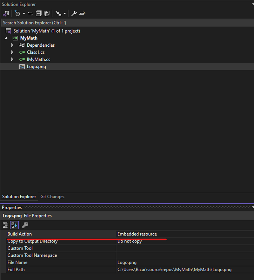Open dropdown arrow next to Pending Changes Filter
The image size is (254, 280).
pos(24,14)
